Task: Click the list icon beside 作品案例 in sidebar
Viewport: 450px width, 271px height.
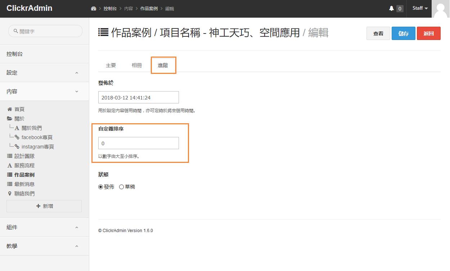Action: tap(10, 175)
